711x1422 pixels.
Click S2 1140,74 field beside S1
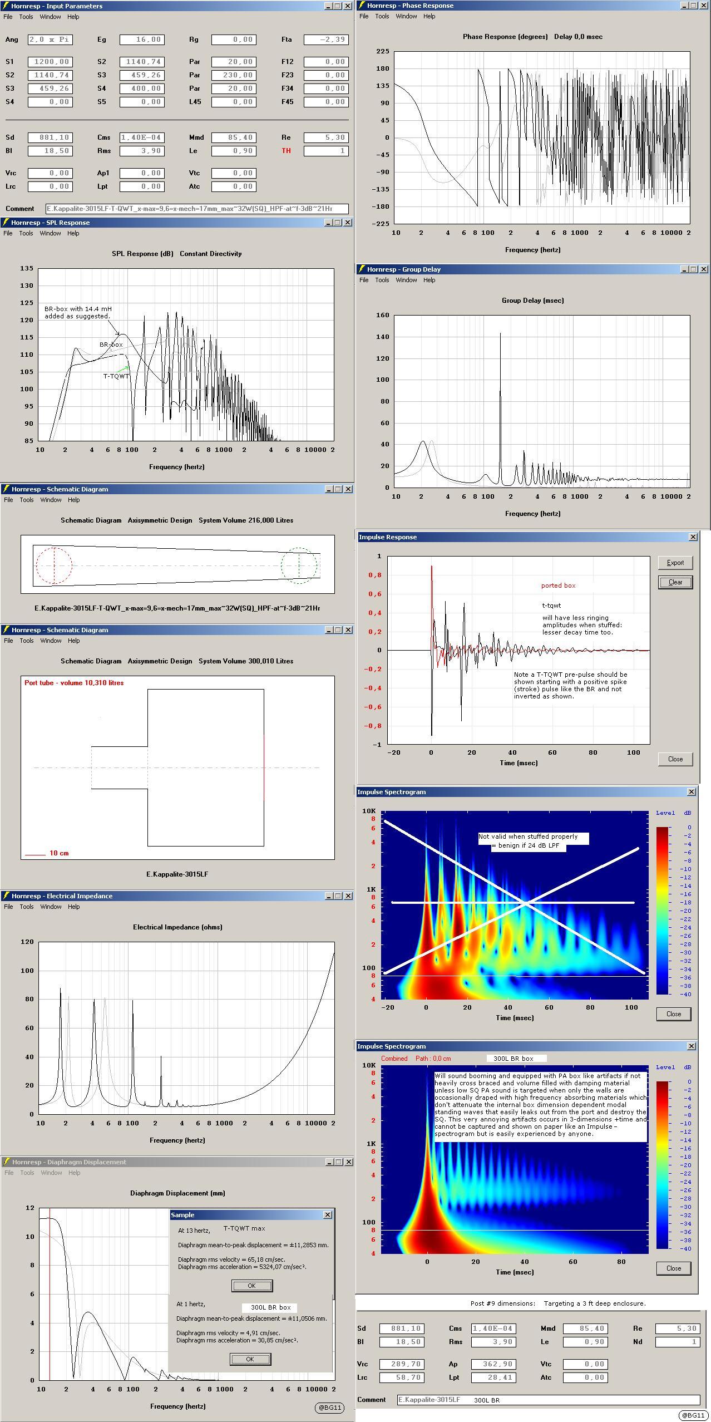point(141,62)
